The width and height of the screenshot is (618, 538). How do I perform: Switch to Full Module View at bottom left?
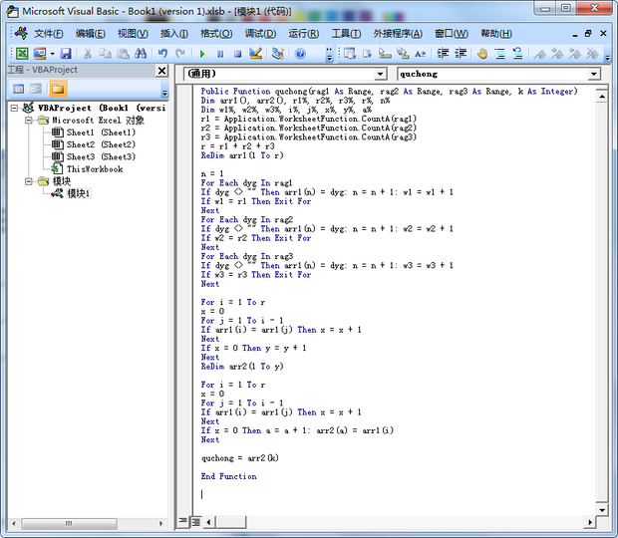click(x=195, y=521)
